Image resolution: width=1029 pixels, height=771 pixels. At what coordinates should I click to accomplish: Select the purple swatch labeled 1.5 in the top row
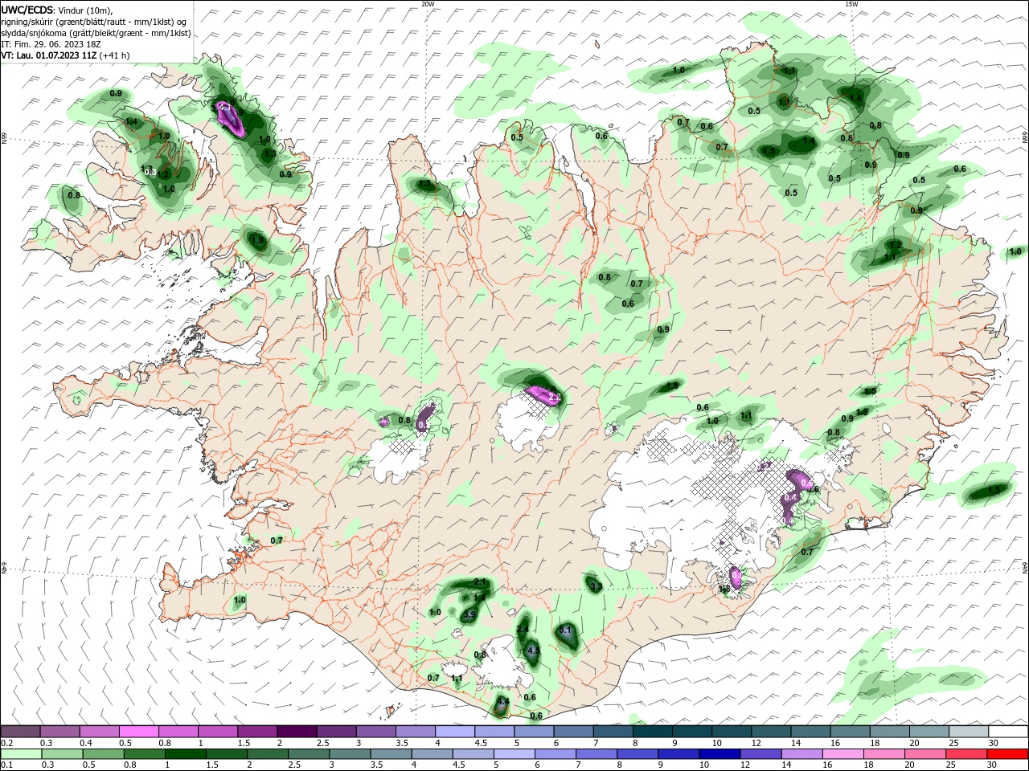tap(257, 731)
